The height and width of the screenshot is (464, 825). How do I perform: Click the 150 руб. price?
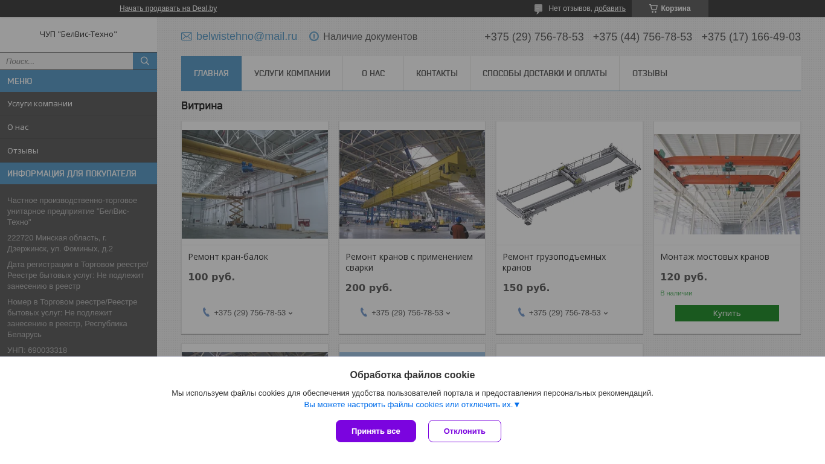pos(526,288)
